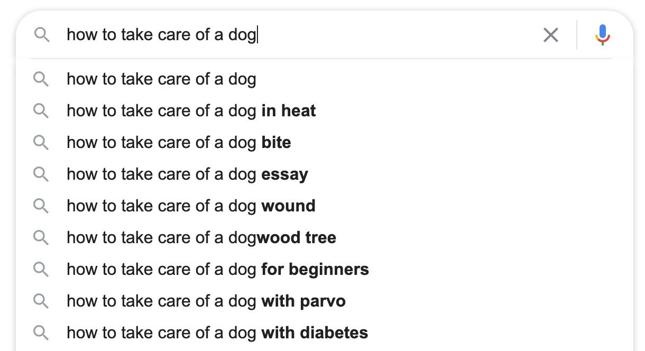
Task: Click magnifier icon beside "bite" suggestion
Action: click(x=41, y=143)
